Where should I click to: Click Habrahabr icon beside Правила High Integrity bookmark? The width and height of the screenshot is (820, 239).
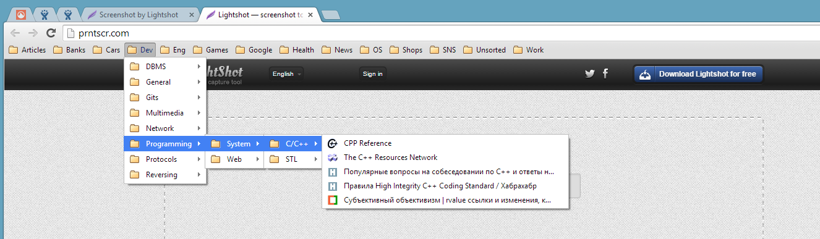332,186
